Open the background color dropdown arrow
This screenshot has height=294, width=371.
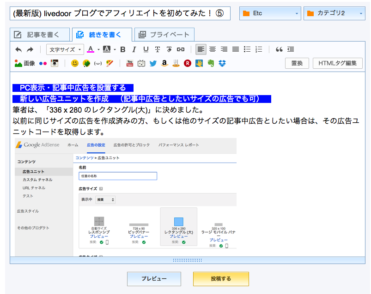click(x=115, y=50)
